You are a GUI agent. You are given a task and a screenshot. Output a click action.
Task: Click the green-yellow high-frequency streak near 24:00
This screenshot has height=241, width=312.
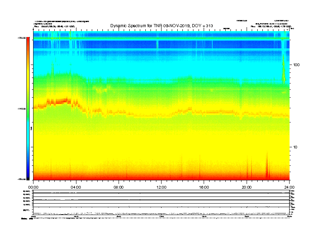pos(284,69)
